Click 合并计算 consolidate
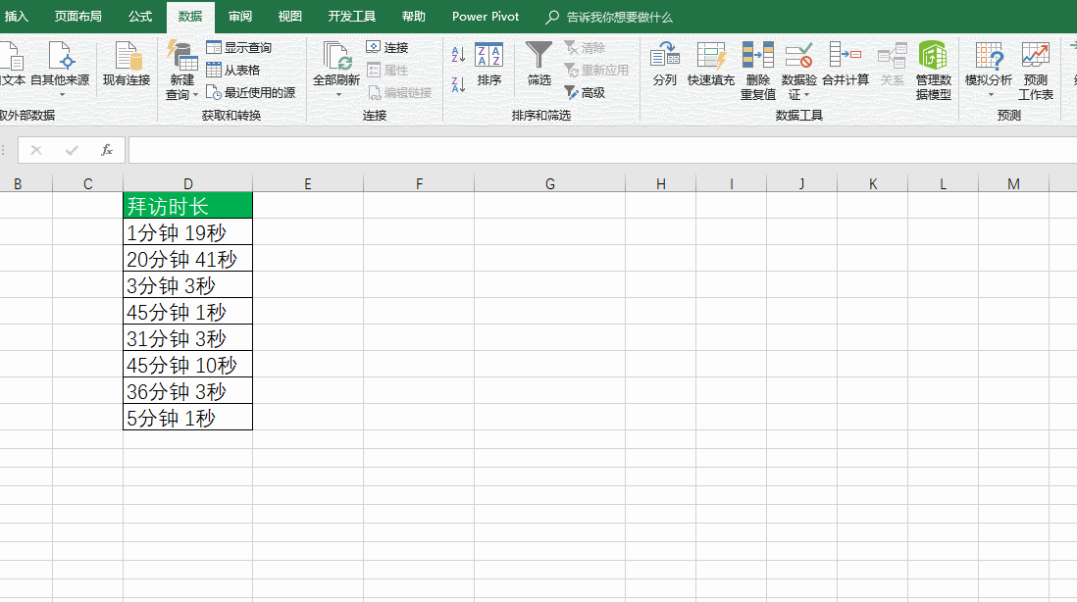The height and width of the screenshot is (602, 1077). (x=846, y=65)
